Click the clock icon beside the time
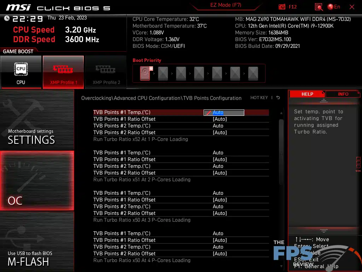Screen dimensions: 362x272 pos(7,18)
